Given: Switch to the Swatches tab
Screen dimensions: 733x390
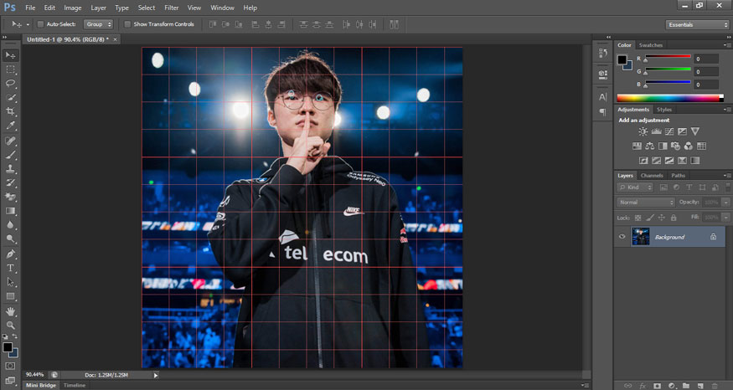Looking at the screenshot, I should point(651,45).
